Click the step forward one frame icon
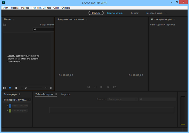 tap(108, 87)
